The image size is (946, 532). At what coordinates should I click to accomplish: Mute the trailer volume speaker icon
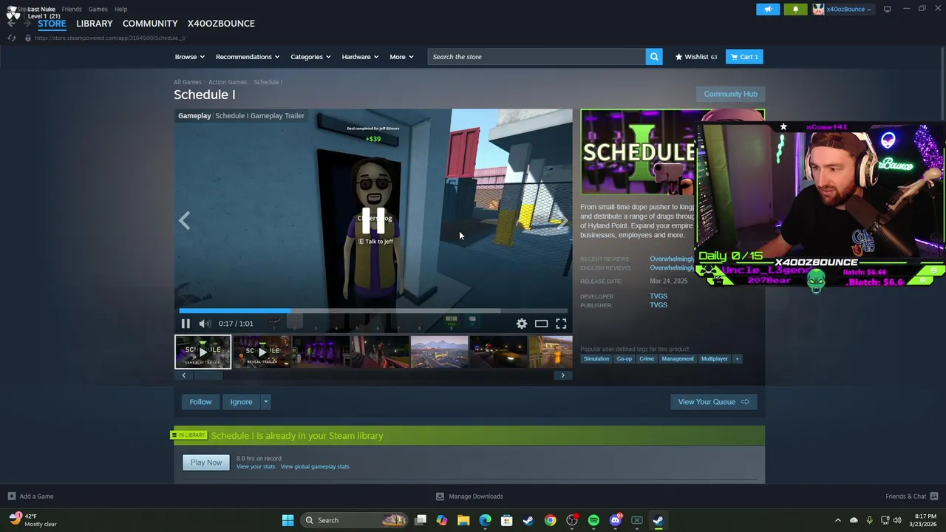coord(205,324)
